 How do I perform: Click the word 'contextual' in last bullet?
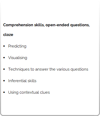coord(29,92)
